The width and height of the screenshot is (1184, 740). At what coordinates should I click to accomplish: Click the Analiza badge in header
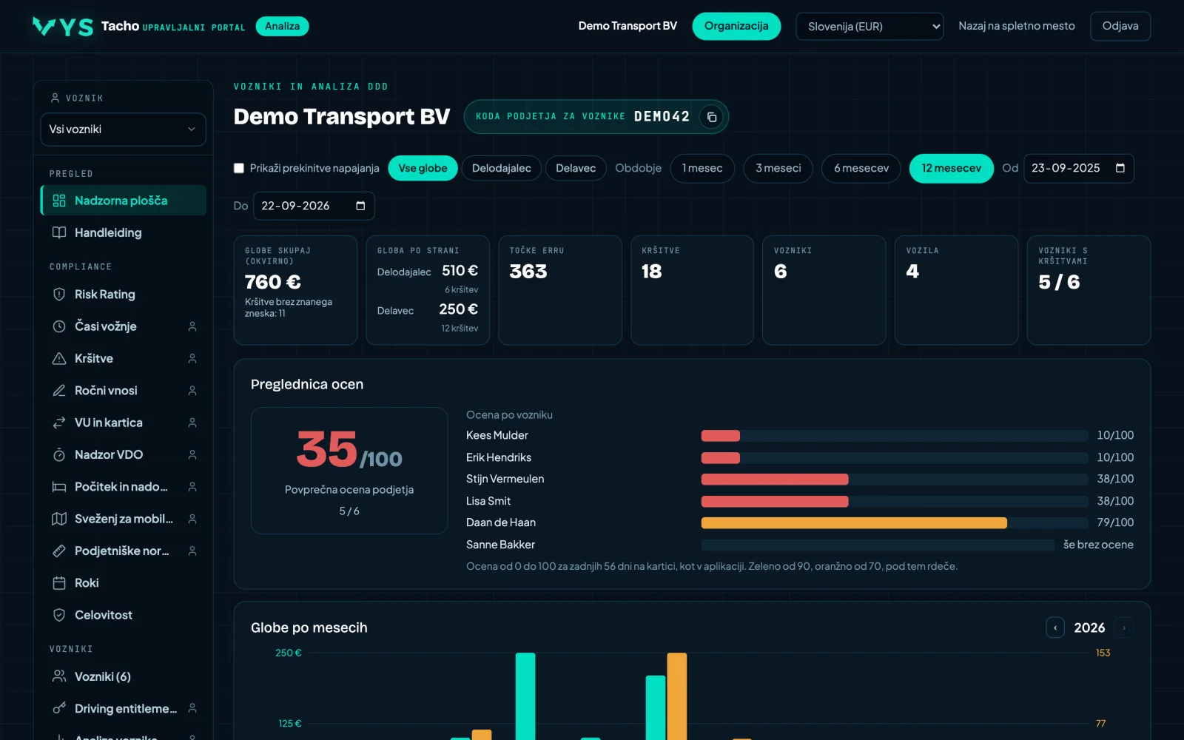pos(282,26)
